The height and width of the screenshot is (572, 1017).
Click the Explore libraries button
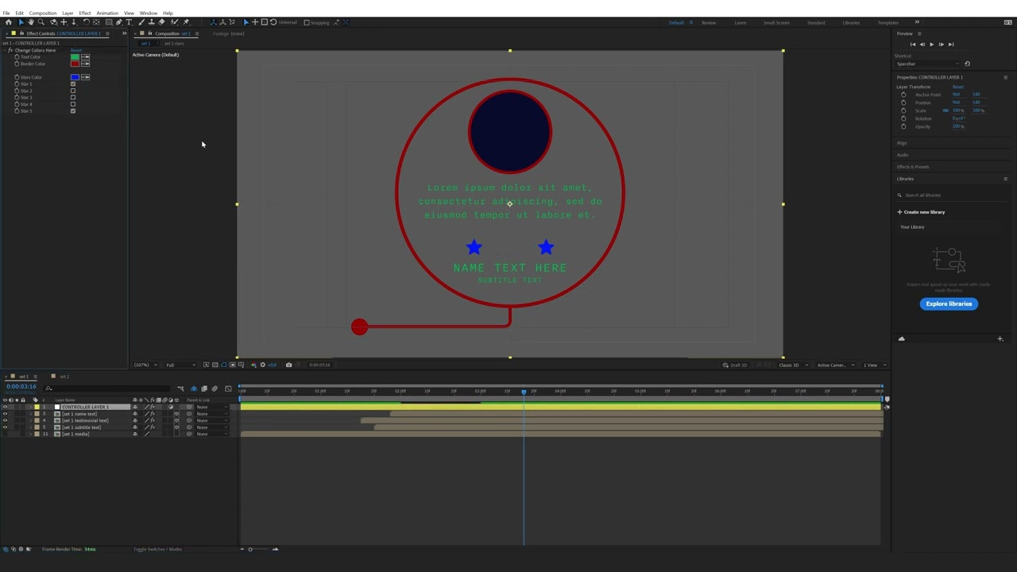point(949,303)
